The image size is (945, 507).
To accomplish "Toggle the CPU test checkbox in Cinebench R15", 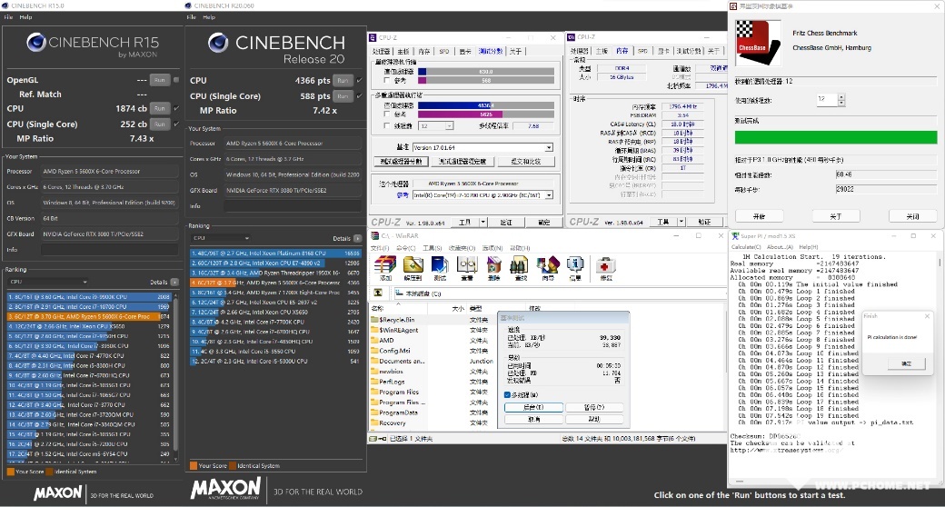I will [x=176, y=108].
